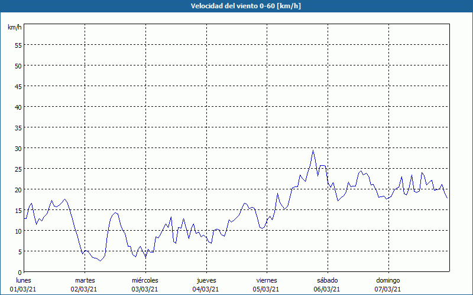473x295 pixels.
Task: Select the 40 value on the y-axis
Action: [18, 107]
